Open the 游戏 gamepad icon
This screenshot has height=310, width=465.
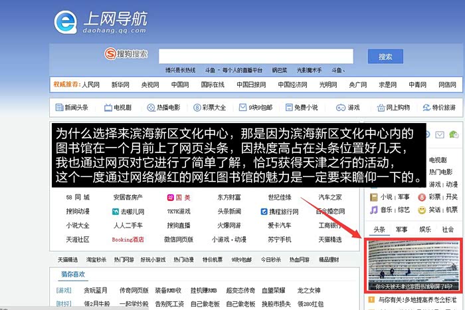(340, 108)
